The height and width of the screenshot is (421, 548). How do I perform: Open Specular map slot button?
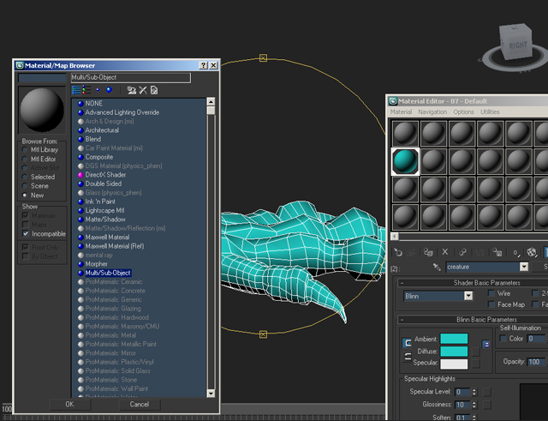point(476,364)
